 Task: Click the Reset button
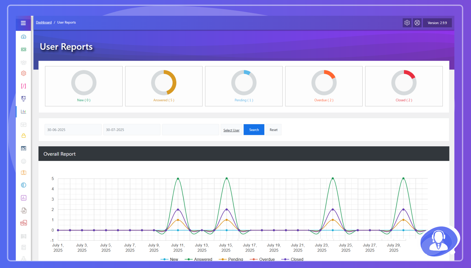point(273,130)
